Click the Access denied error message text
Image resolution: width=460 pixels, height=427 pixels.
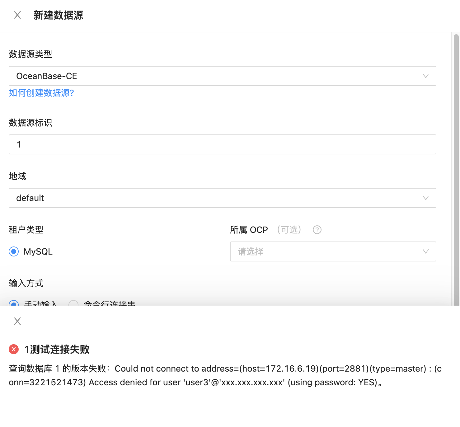click(225, 375)
